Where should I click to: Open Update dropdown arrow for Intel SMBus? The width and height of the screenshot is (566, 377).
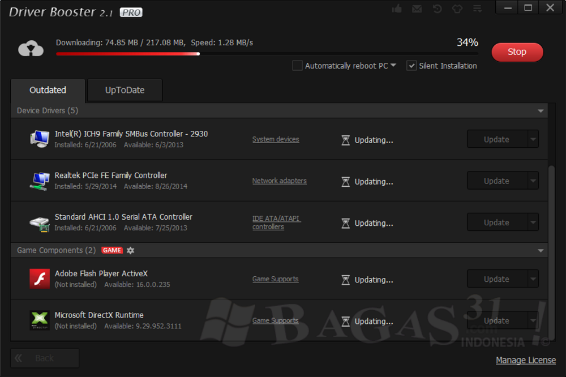click(533, 139)
